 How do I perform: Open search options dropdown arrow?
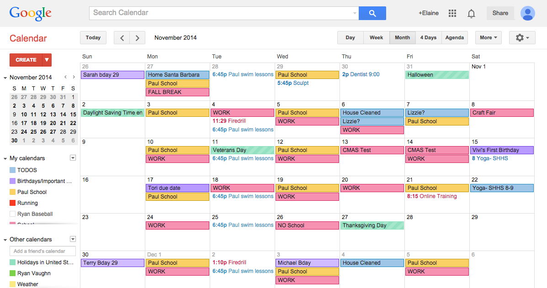tap(355, 13)
